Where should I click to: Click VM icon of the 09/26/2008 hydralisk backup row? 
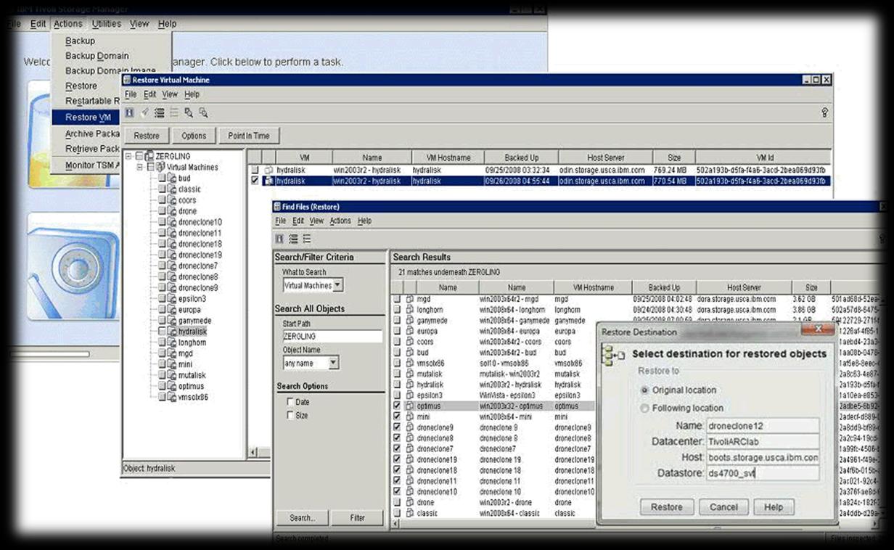[268, 181]
